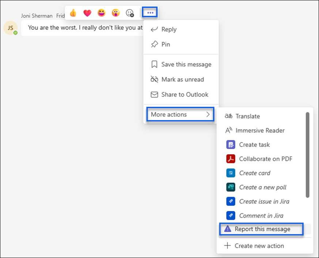Open the more options ellipsis menu
The width and height of the screenshot is (319, 258).
tap(150, 12)
